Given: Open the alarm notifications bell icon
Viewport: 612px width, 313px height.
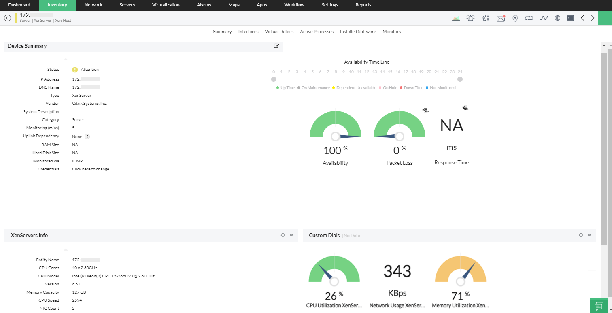Looking at the screenshot, I should click(x=470, y=18).
